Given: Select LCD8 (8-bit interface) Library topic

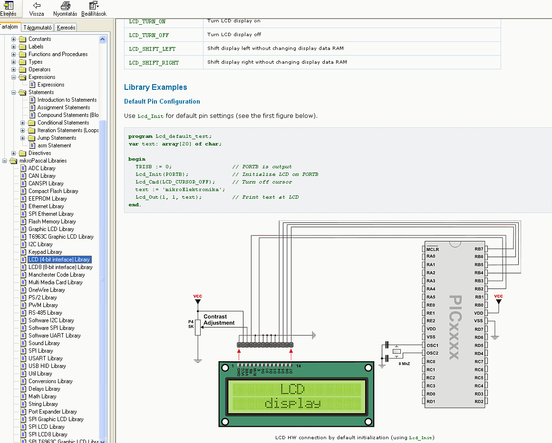Looking at the screenshot, I should tap(60, 267).
